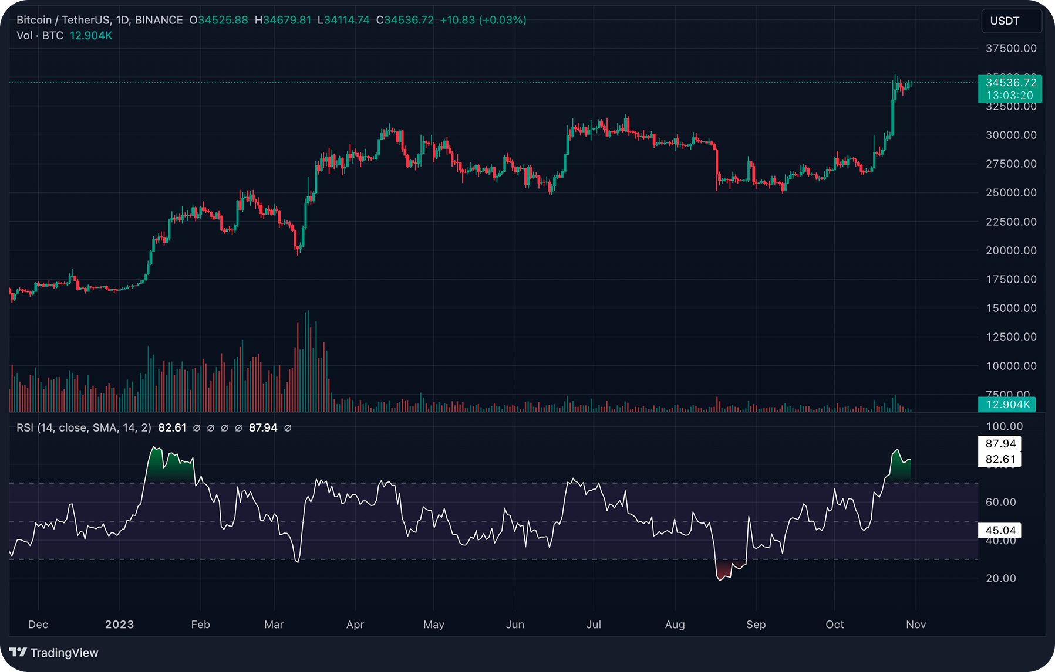Click the 37500.00 price axis label
The width and height of the screenshot is (1055, 672).
click(1011, 49)
